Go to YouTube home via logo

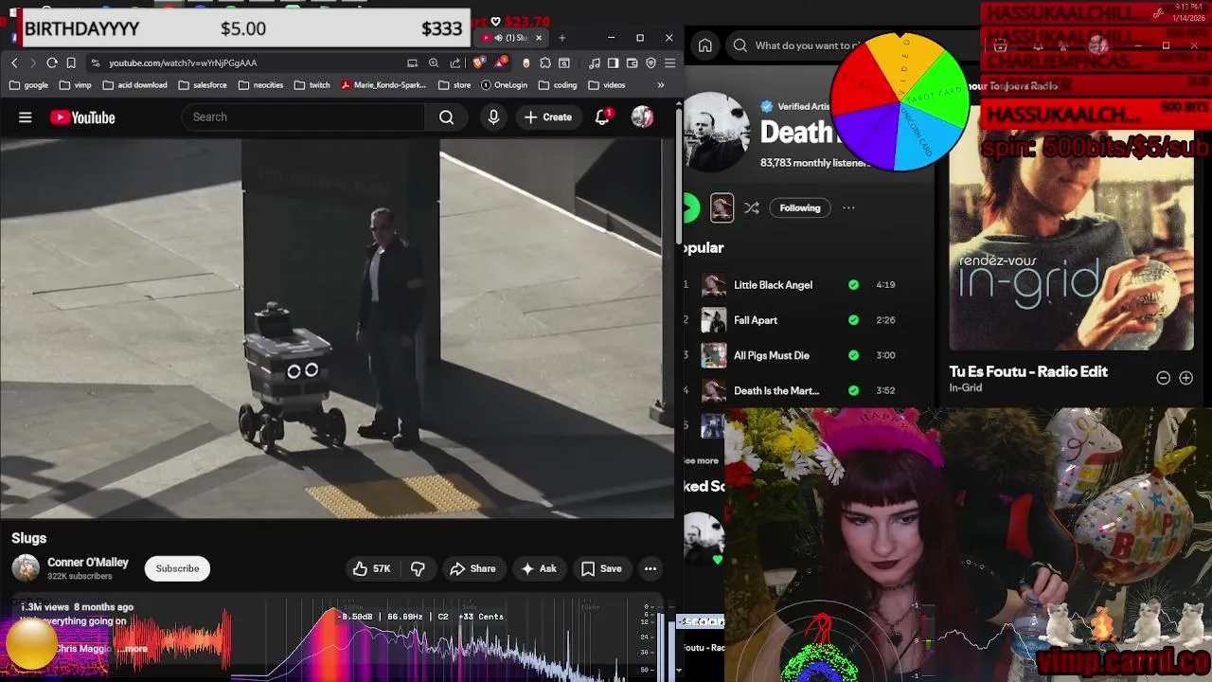coord(82,117)
